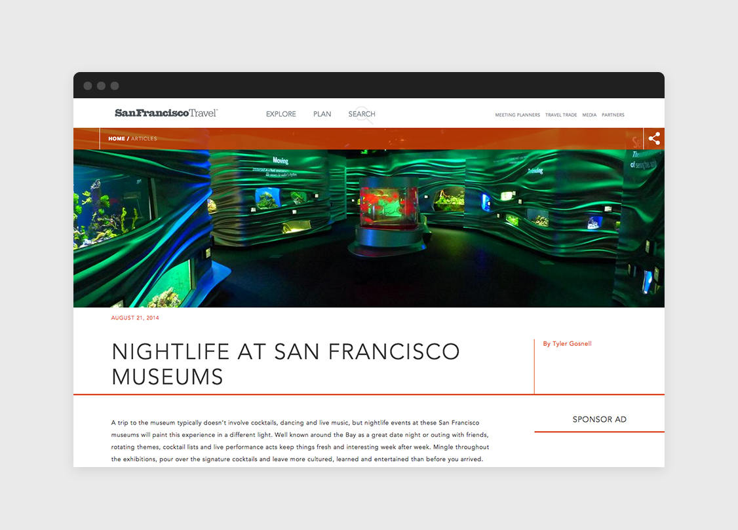Select the Media link
The height and width of the screenshot is (530, 738).
click(x=589, y=115)
